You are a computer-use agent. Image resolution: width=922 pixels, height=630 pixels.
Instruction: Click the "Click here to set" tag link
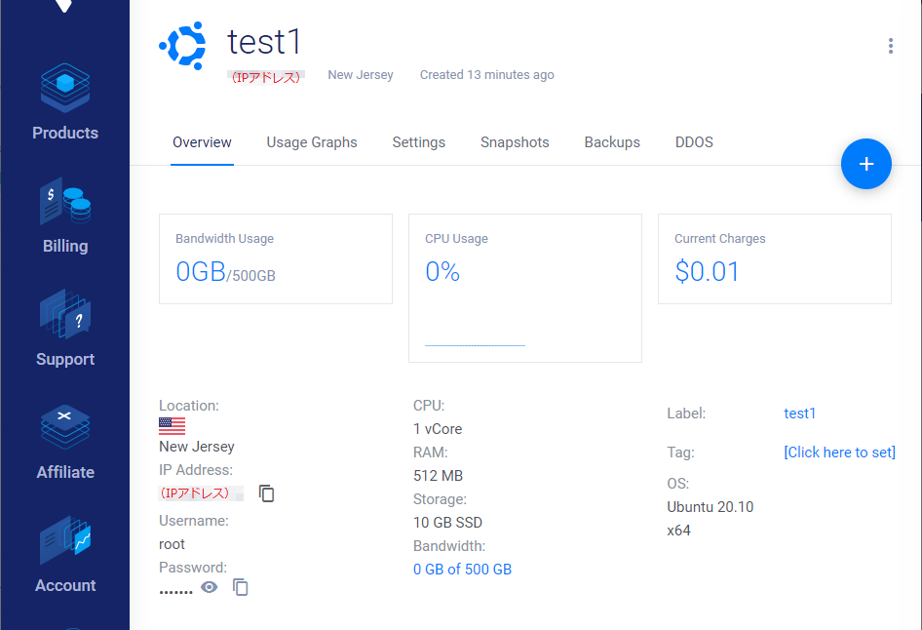[839, 453]
